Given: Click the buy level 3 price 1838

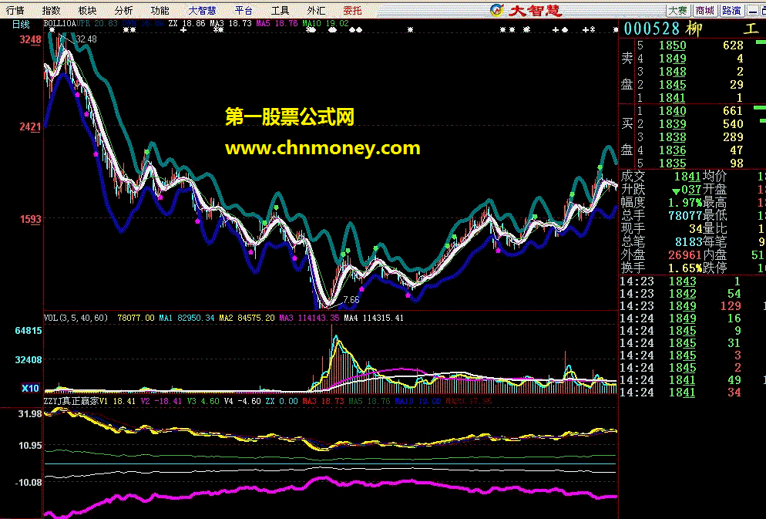Looking at the screenshot, I should point(672,137).
